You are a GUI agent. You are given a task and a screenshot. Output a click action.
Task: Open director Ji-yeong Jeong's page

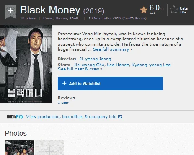point(95,59)
